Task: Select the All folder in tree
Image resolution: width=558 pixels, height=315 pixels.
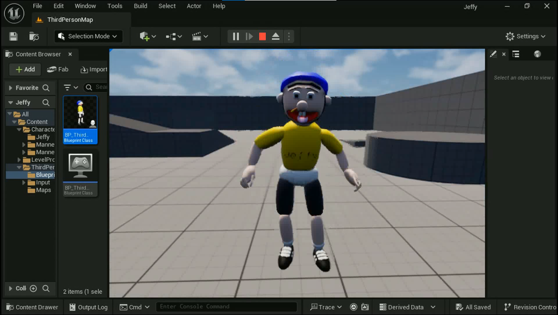Action: [25, 114]
